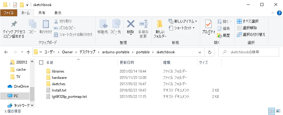Viewport: 283px width, 115px height.
Task: Click the help question mark icon
Action: pyautogui.click(x=279, y=13)
